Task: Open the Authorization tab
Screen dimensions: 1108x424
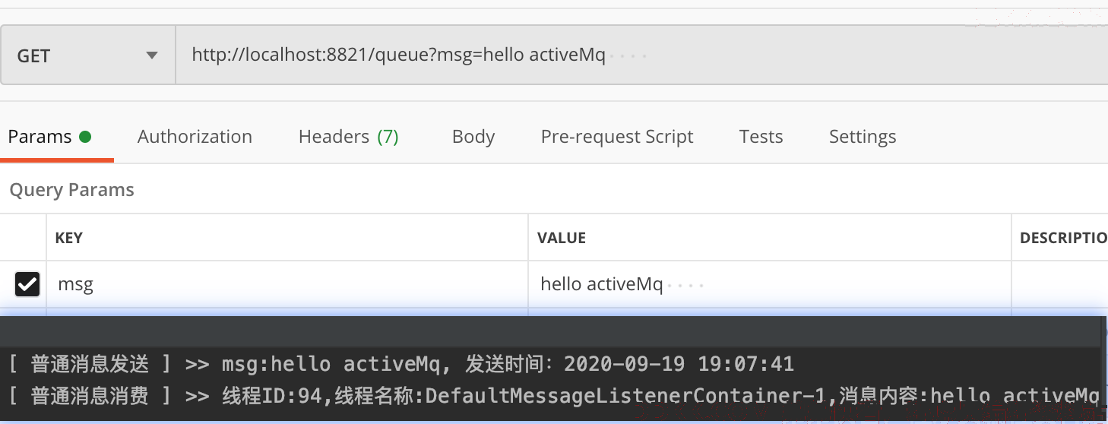Action: click(195, 137)
